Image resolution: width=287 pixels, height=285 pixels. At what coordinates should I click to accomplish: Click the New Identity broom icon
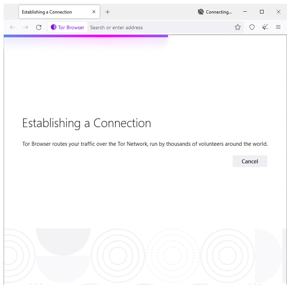click(265, 27)
